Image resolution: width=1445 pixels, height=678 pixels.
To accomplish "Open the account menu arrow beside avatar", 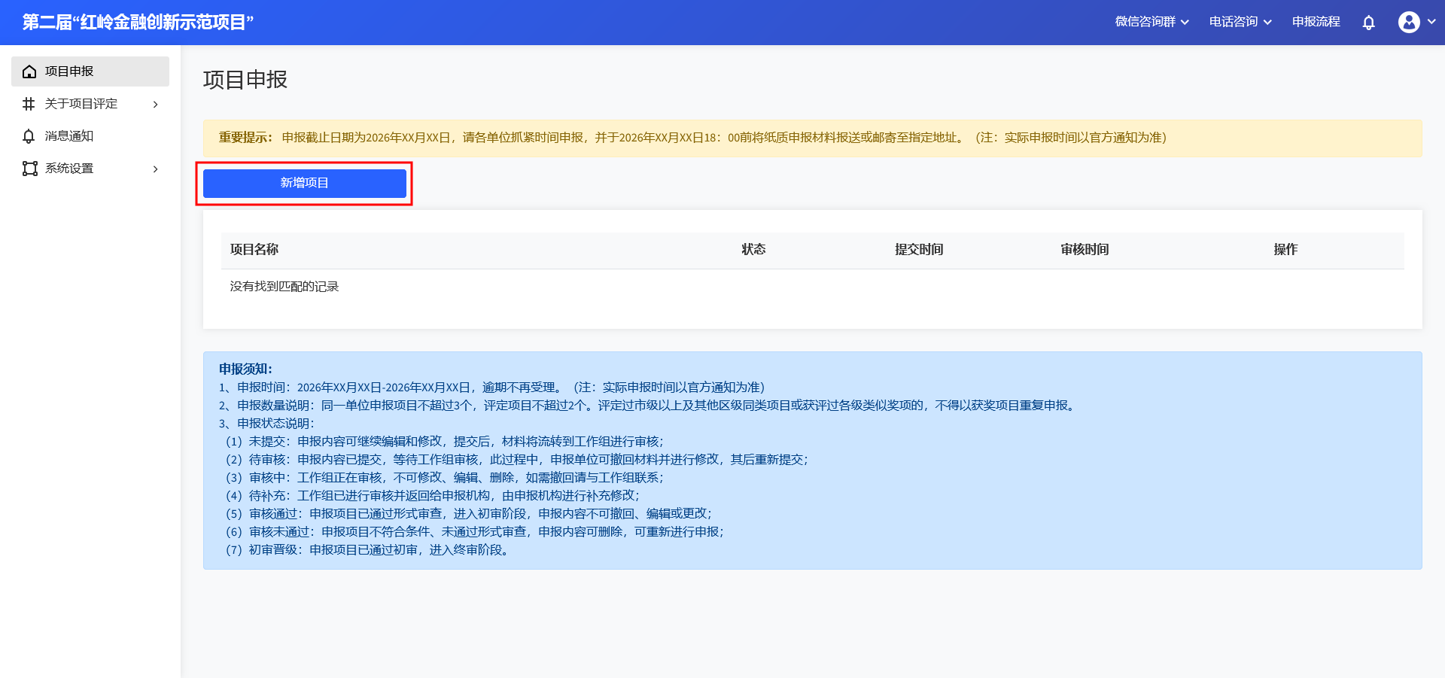I will 1431,22.
